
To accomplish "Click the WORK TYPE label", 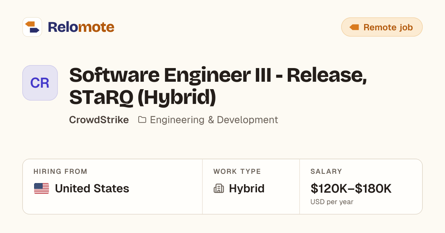I will point(237,172).
